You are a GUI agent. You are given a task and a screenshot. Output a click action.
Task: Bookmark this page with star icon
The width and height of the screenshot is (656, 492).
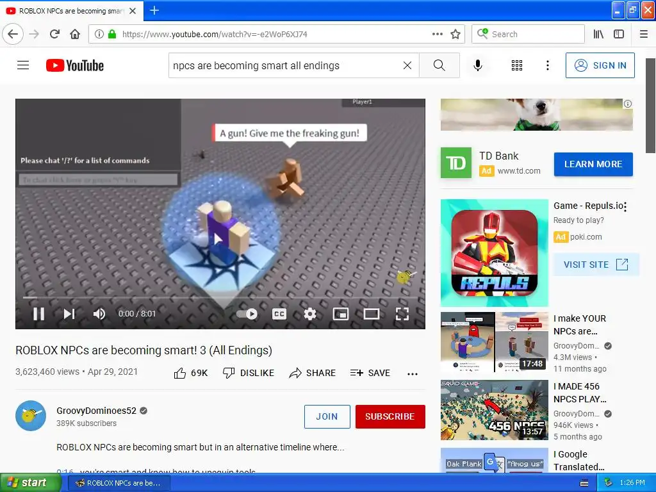pyautogui.click(x=455, y=35)
